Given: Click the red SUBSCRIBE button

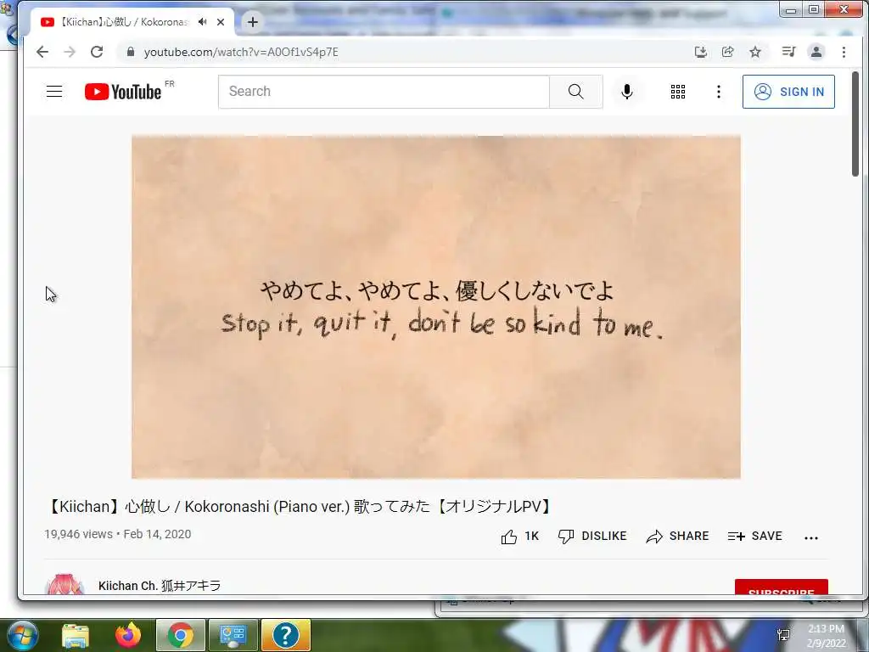Looking at the screenshot, I should point(782,587).
